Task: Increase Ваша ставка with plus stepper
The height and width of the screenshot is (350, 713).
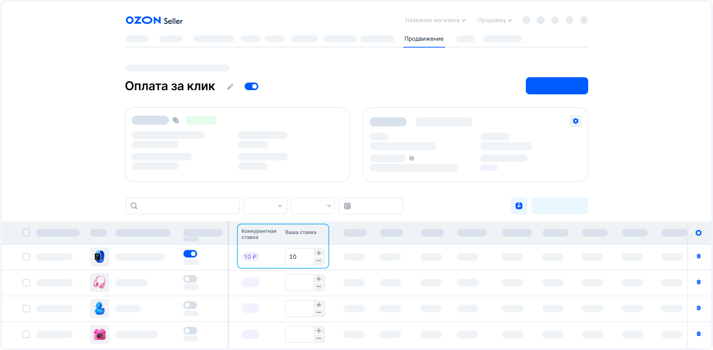Action: [x=319, y=253]
